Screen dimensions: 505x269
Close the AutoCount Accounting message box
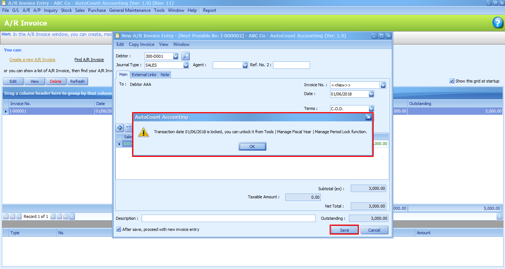click(368, 117)
